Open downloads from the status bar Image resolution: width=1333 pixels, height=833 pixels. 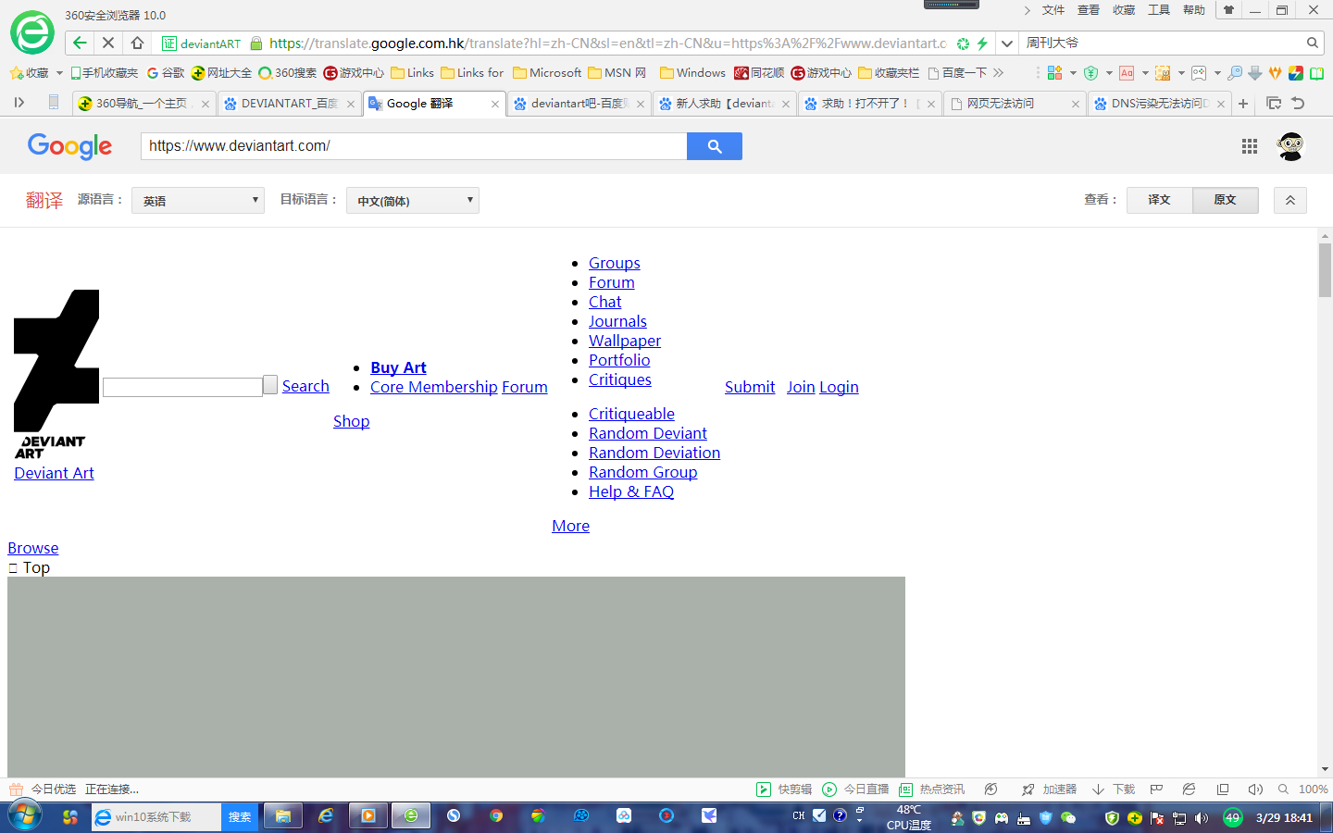click(1114, 789)
